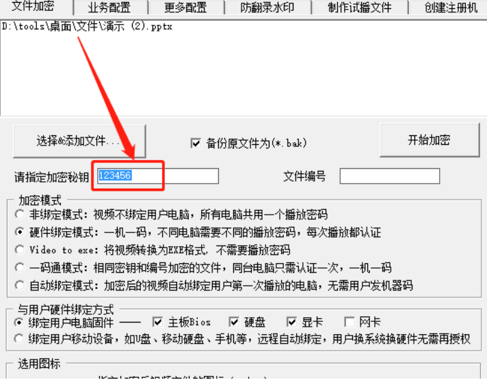Screen dimensions: 487x380
Task: Go to the 制作试播文件 tab
Action: (360, 8)
